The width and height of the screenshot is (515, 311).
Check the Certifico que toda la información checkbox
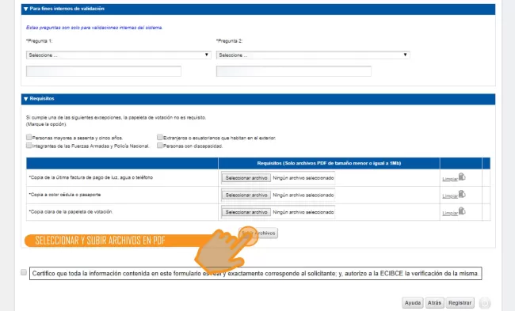click(24, 272)
